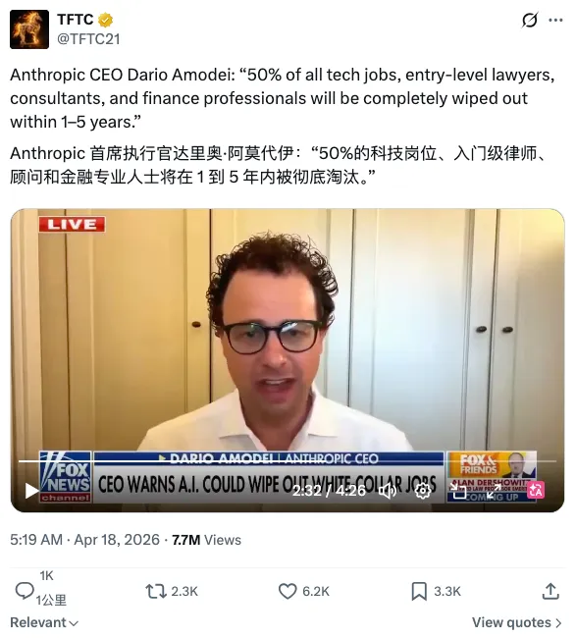Open the TFTC profile avatar

pos(29,29)
